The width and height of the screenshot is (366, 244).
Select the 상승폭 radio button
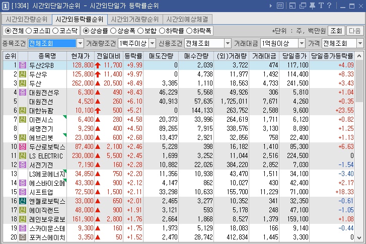point(113,31)
